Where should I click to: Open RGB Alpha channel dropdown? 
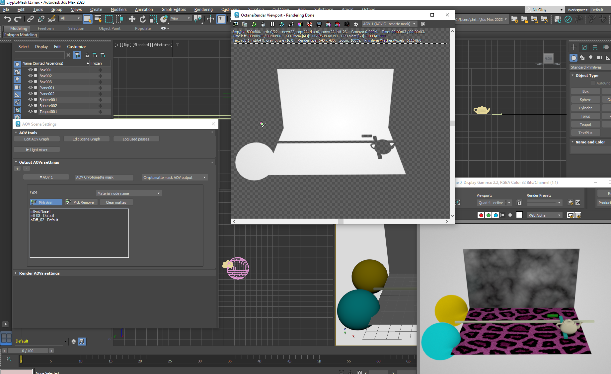pos(544,215)
